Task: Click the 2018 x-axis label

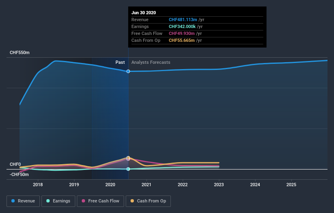Action: [x=38, y=185]
